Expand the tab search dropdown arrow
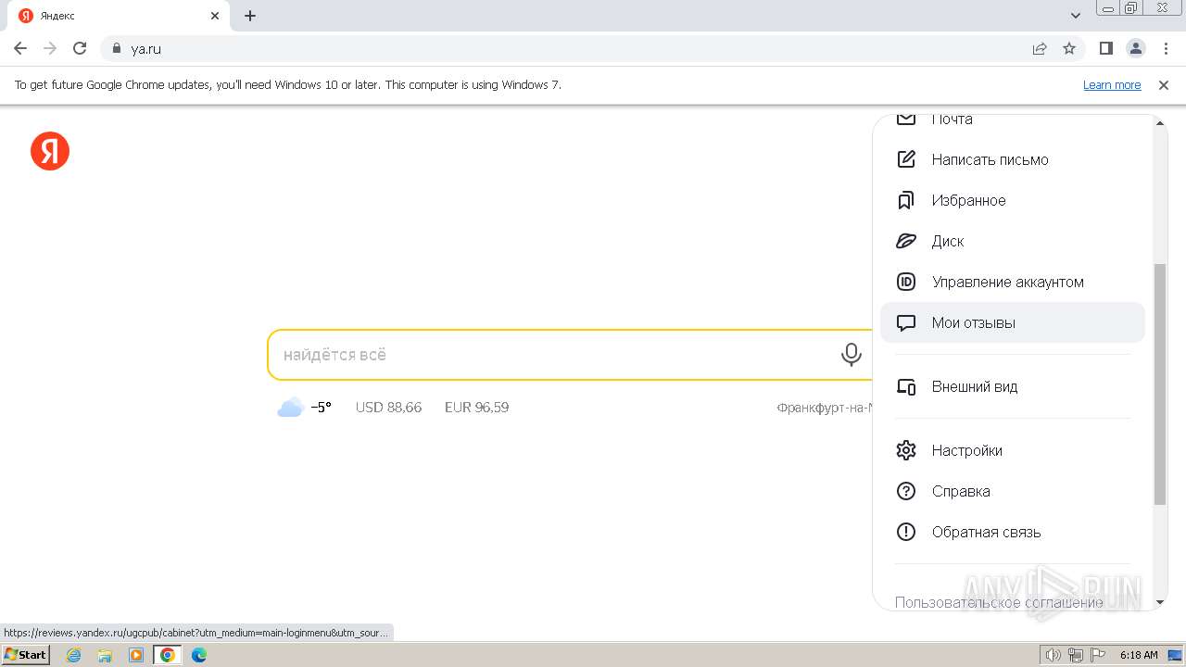This screenshot has height=667, width=1186. (x=1076, y=16)
